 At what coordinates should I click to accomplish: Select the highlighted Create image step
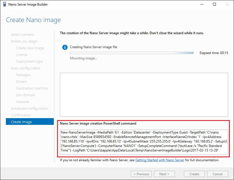(x=30, y=122)
